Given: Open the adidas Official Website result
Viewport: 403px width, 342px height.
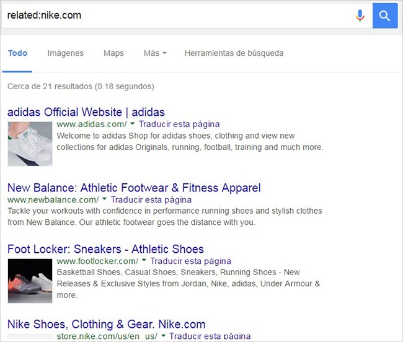Looking at the screenshot, I should click(86, 112).
